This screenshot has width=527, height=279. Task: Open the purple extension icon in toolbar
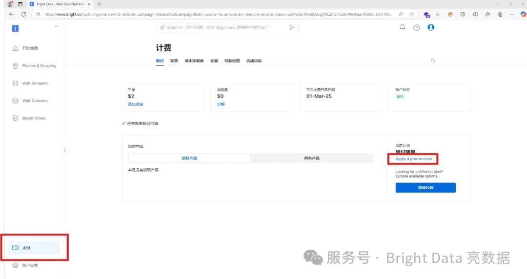427,15
